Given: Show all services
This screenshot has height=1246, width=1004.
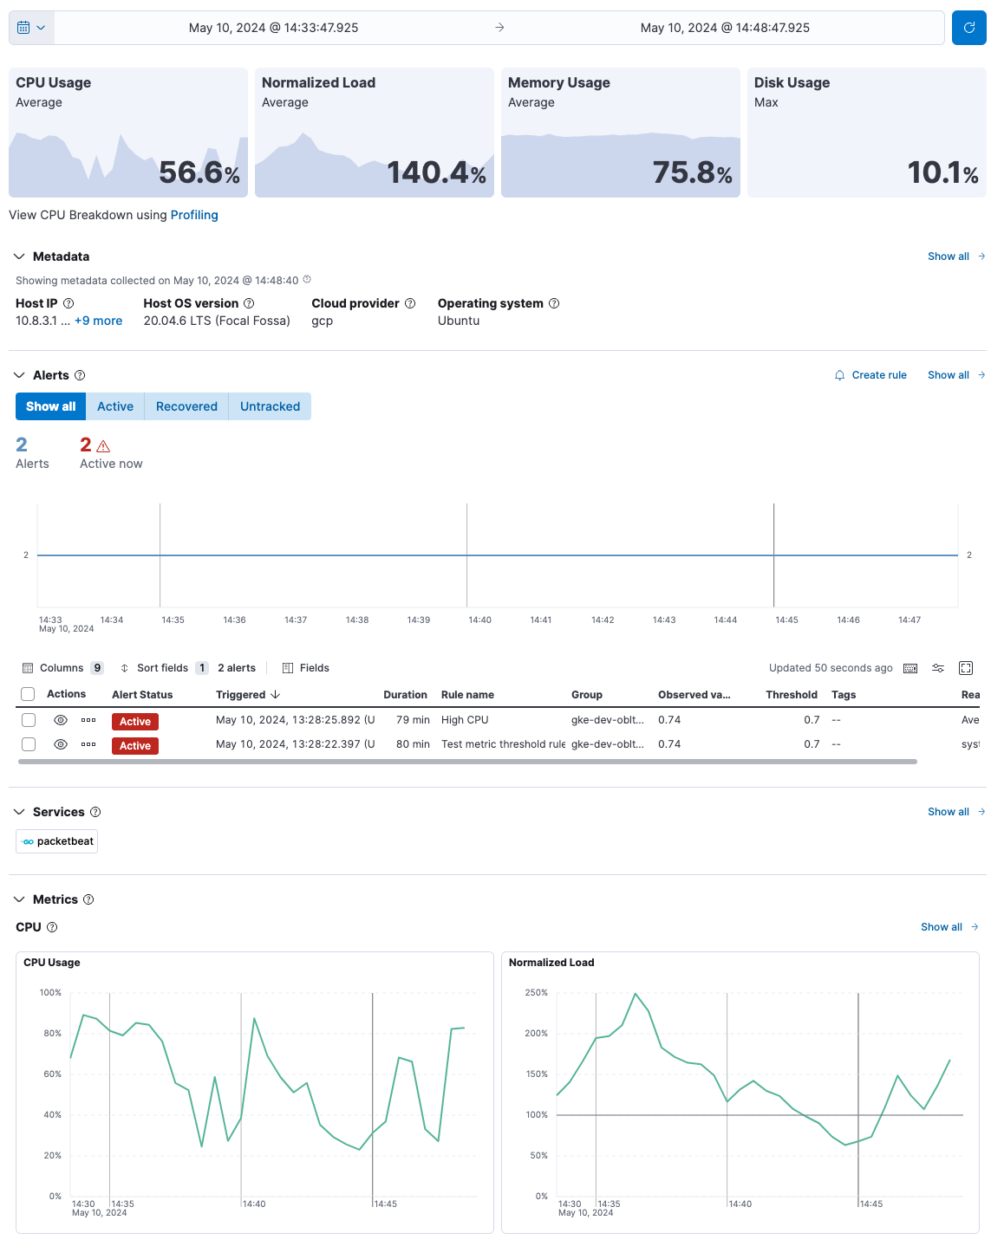Looking at the screenshot, I should (956, 812).
